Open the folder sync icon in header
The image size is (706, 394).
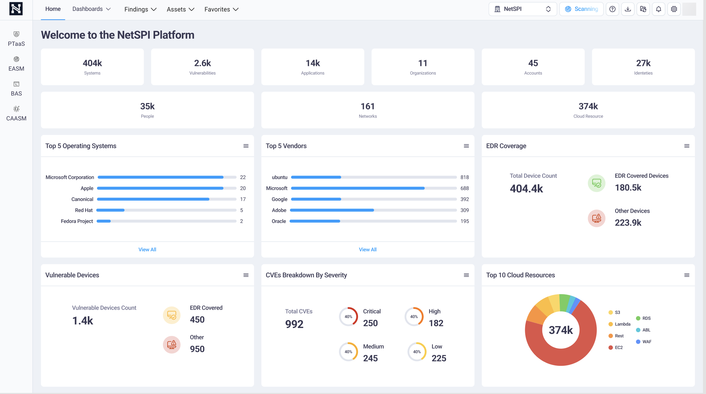[x=643, y=9]
